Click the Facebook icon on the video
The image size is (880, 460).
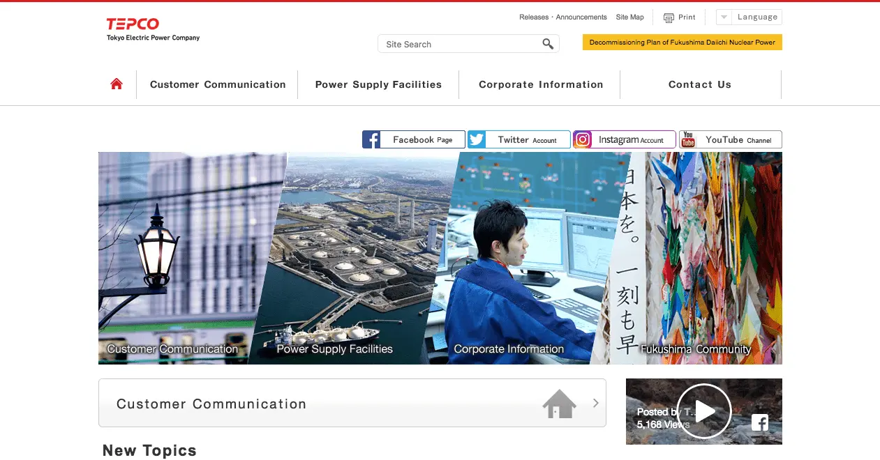760,422
